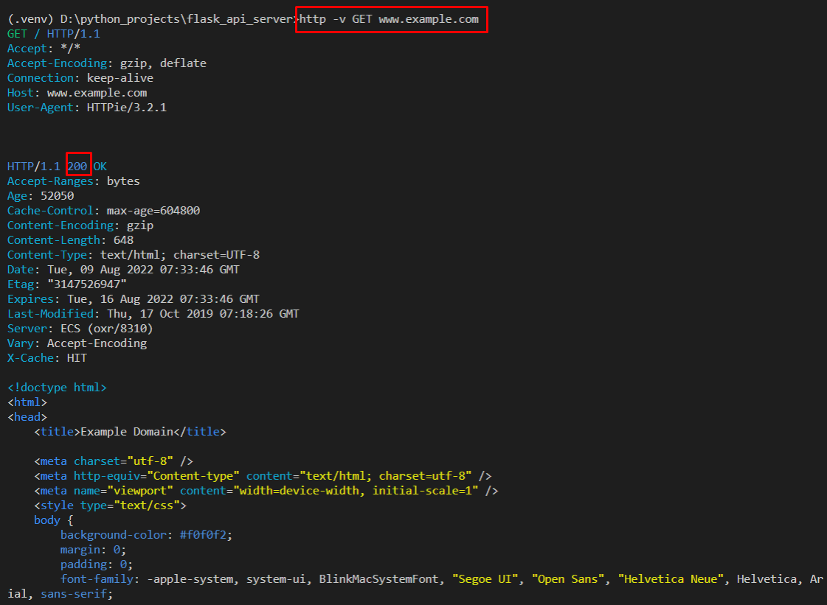
Task: Click the 'Accept: */*' header line
Action: click(x=44, y=49)
